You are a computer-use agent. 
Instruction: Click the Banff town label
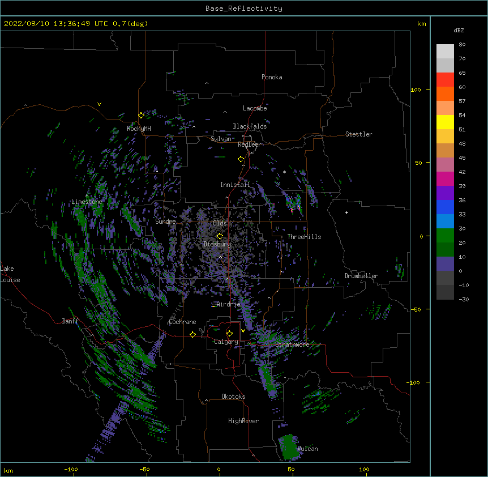(x=70, y=321)
